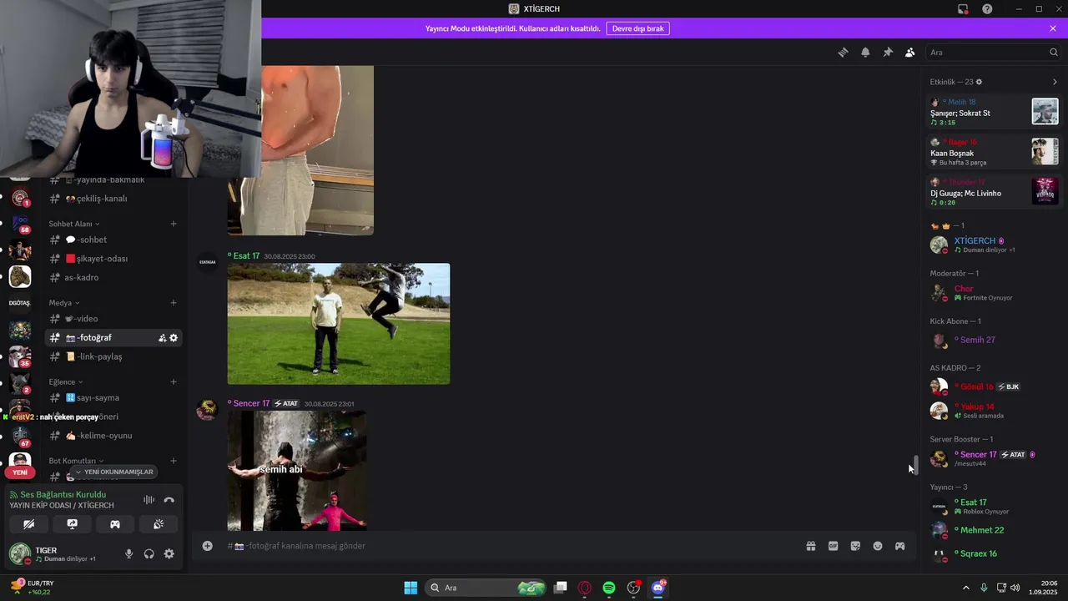The height and width of the screenshot is (601, 1068).
Task: Add channel to Eğlence category
Action: (x=174, y=382)
